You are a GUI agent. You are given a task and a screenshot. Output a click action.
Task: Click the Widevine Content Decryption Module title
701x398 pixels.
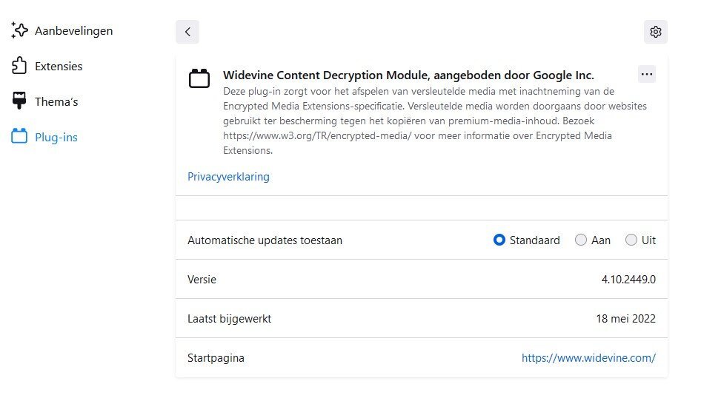(x=408, y=75)
